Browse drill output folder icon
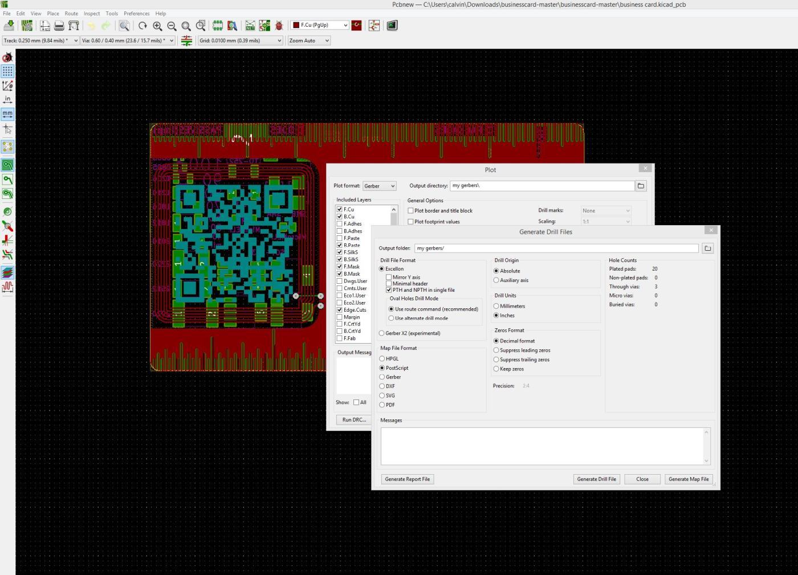Image resolution: width=798 pixels, height=575 pixels. (x=707, y=248)
